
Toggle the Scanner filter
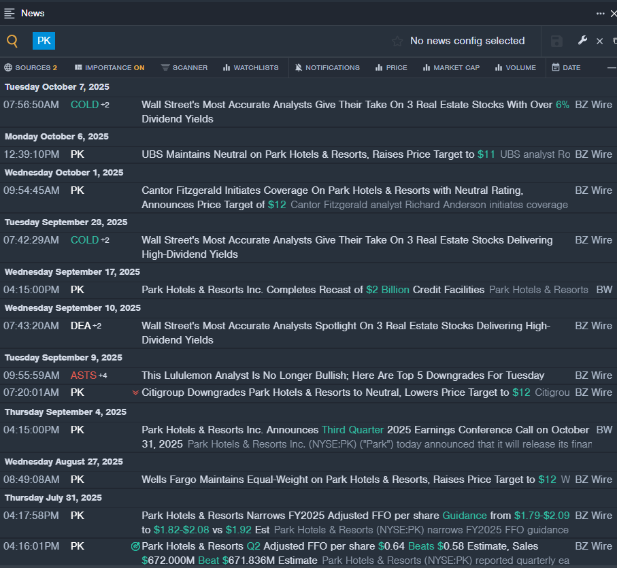(184, 67)
